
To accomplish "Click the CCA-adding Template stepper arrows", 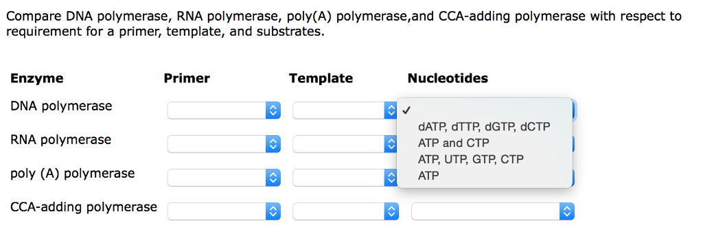I will [x=391, y=211].
